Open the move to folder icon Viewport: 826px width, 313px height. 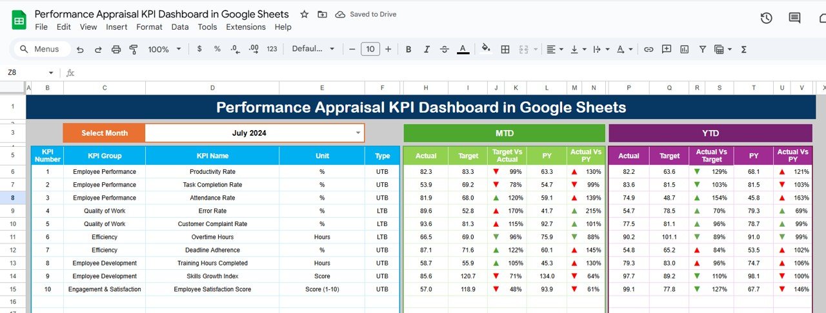[323, 14]
